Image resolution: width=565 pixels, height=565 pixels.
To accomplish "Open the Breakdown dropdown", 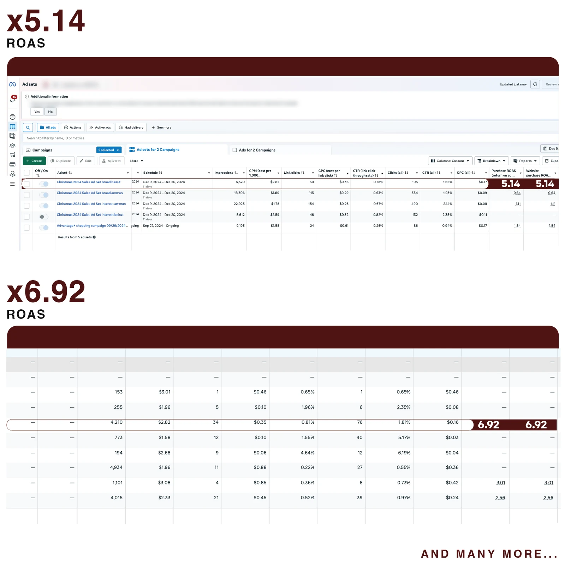I will 492,161.
